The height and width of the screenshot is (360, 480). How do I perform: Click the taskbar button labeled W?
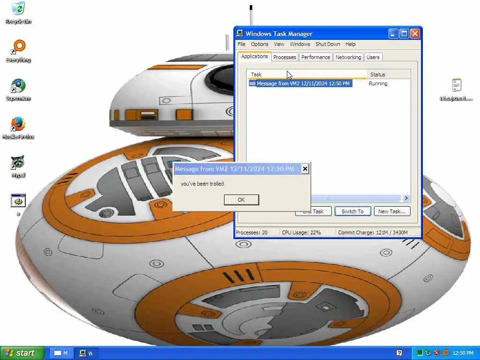[86, 353]
